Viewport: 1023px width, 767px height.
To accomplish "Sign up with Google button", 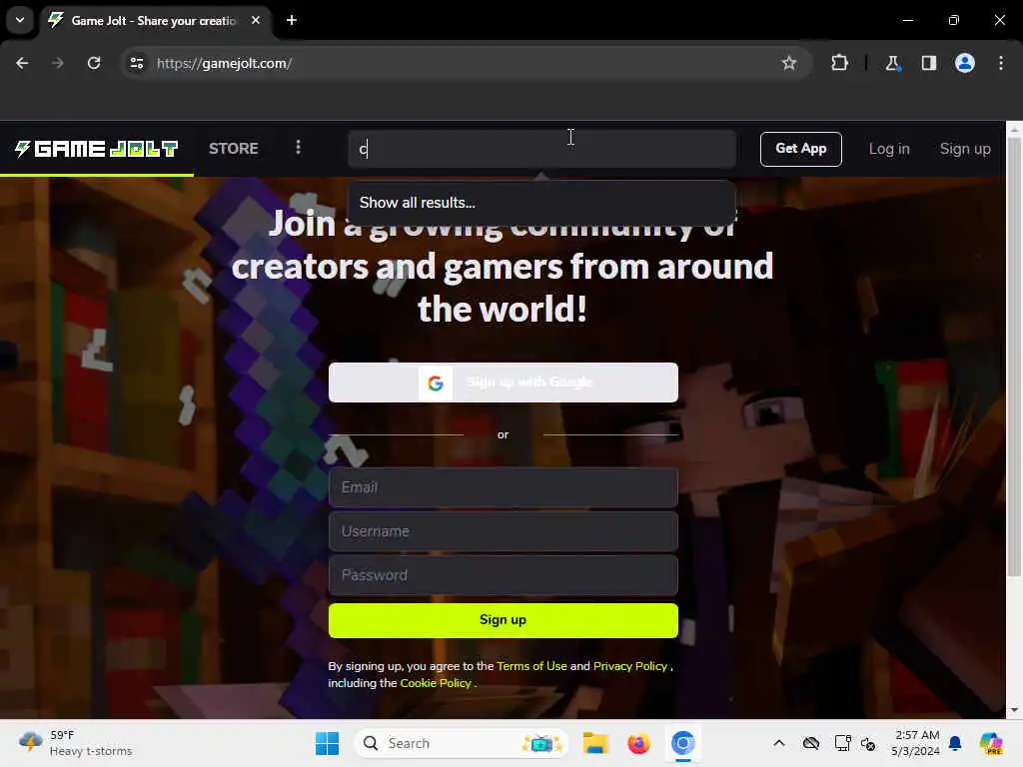I will [x=504, y=383].
